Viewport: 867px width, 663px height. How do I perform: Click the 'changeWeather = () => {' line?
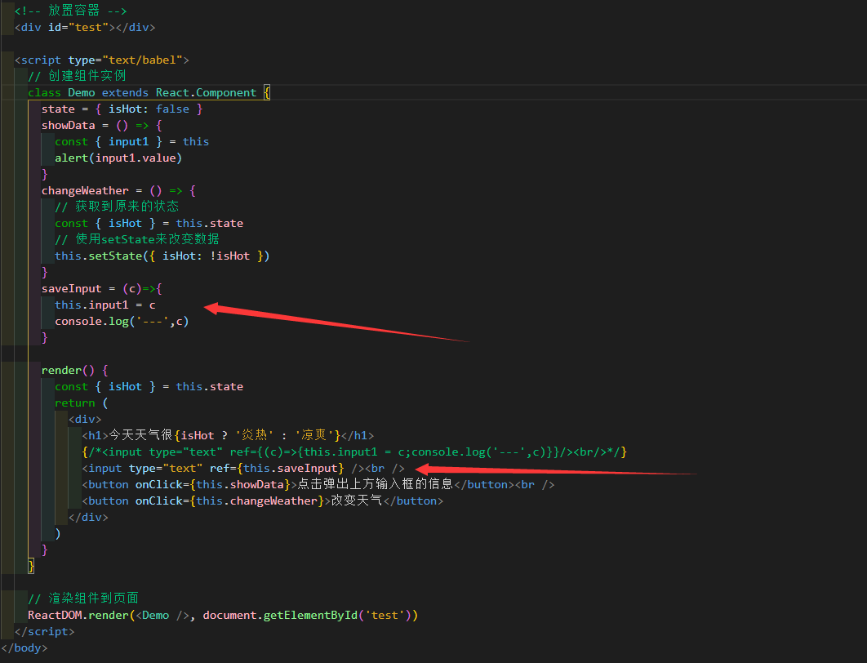pos(119,190)
